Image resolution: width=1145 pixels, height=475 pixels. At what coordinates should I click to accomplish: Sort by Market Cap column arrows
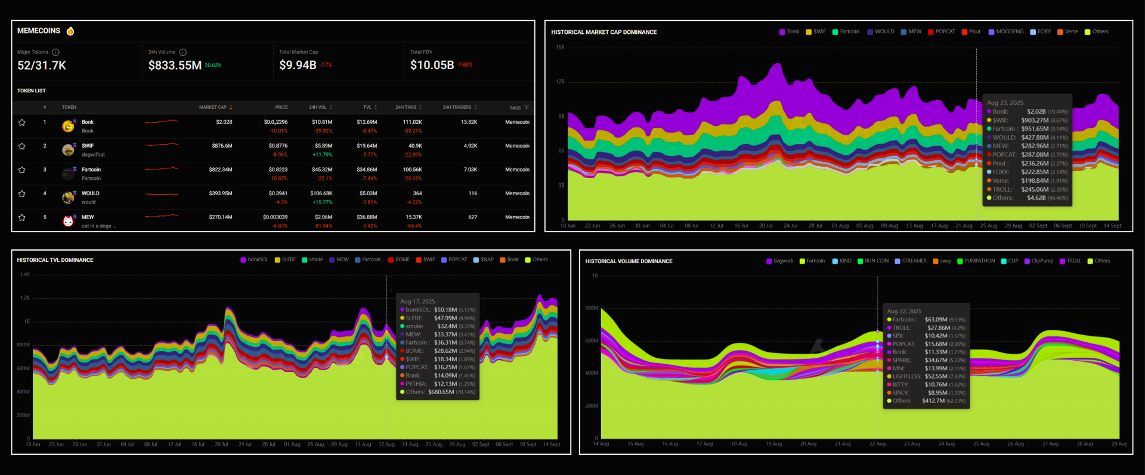(231, 108)
